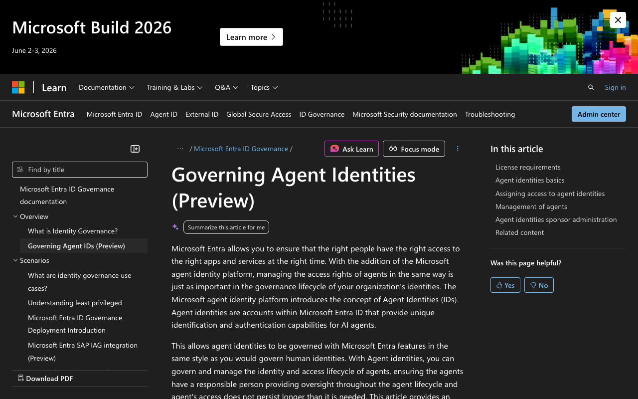The height and width of the screenshot is (399, 638).
Task: Jump to Management of agents section
Action: [x=531, y=206]
